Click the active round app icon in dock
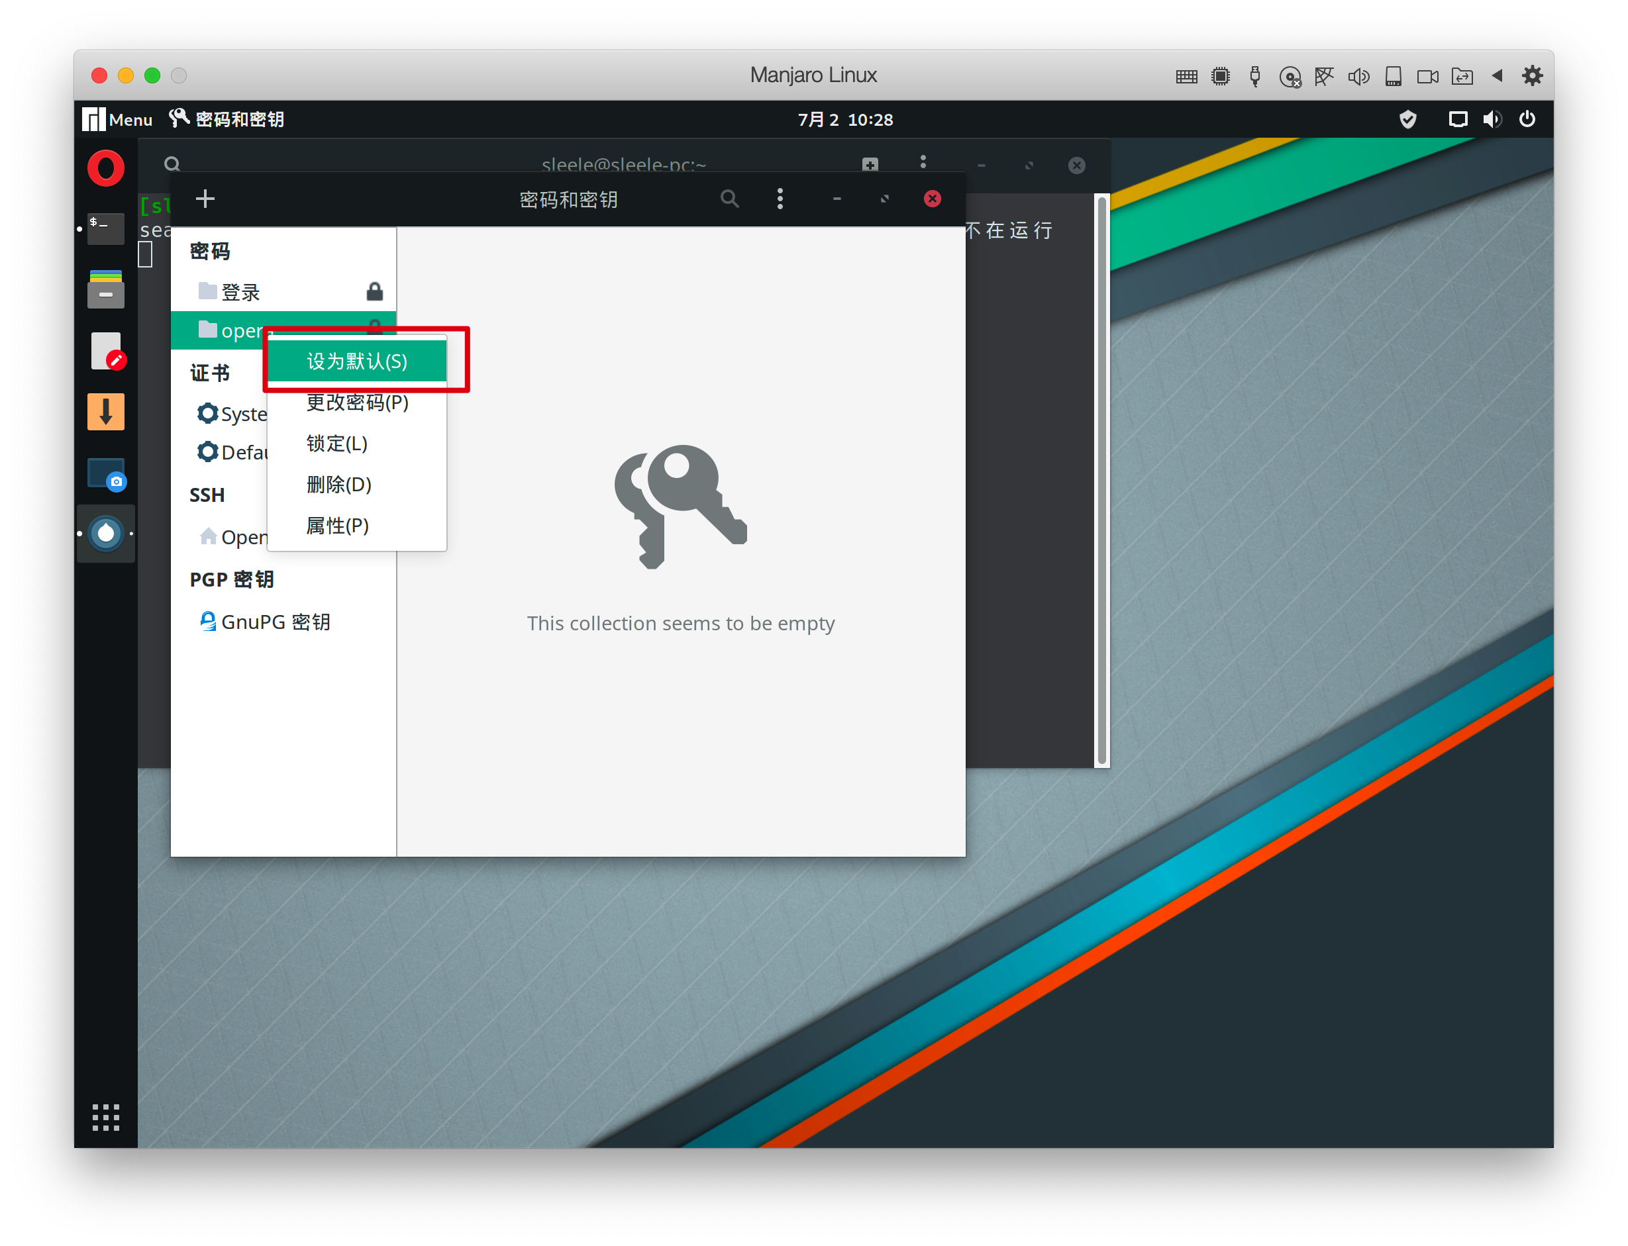1628x1246 pixels. coord(106,533)
